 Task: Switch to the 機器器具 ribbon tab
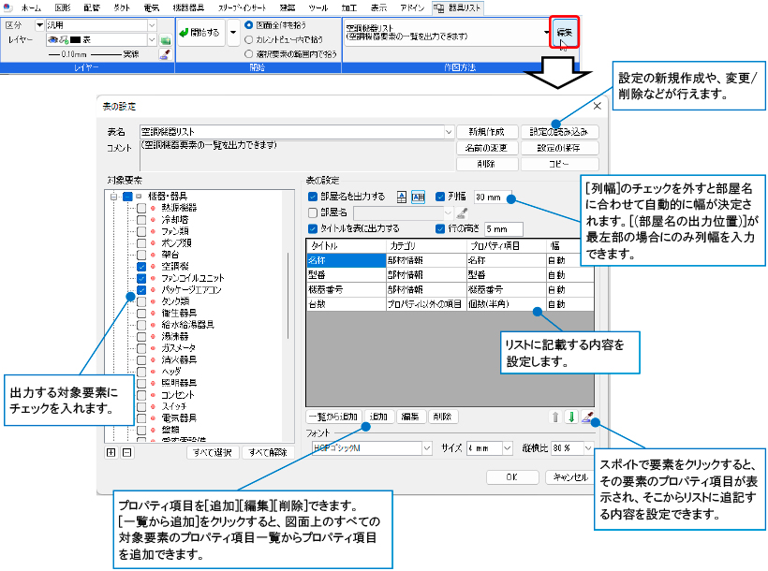191,7
